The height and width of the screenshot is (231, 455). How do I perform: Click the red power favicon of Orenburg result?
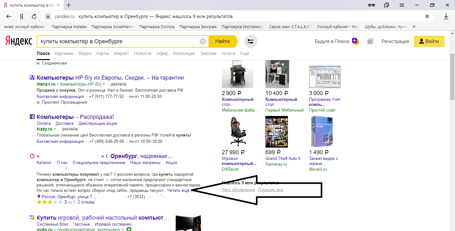click(x=32, y=156)
